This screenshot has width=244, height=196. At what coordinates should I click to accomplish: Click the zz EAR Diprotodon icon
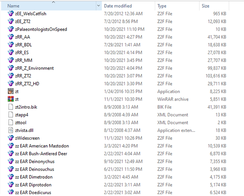[11, 185]
